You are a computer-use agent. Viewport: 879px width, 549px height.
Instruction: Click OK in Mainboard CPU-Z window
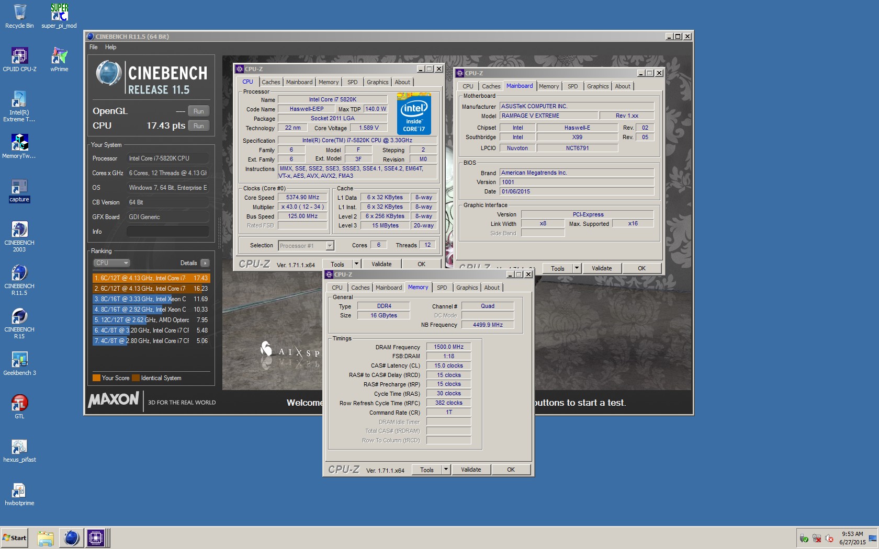click(x=642, y=268)
